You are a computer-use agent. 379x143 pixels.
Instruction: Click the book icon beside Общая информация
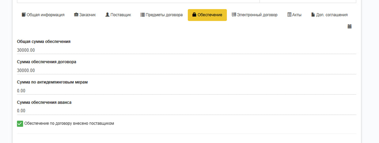24,15
